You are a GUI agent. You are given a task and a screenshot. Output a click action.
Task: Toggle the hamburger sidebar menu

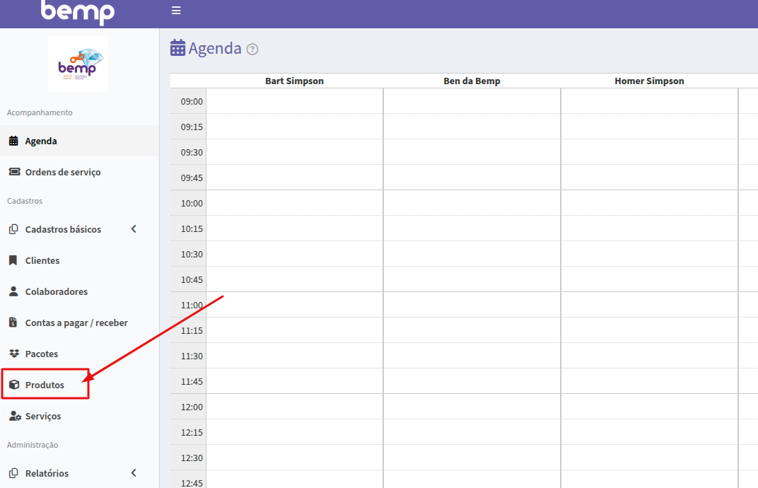point(176,10)
